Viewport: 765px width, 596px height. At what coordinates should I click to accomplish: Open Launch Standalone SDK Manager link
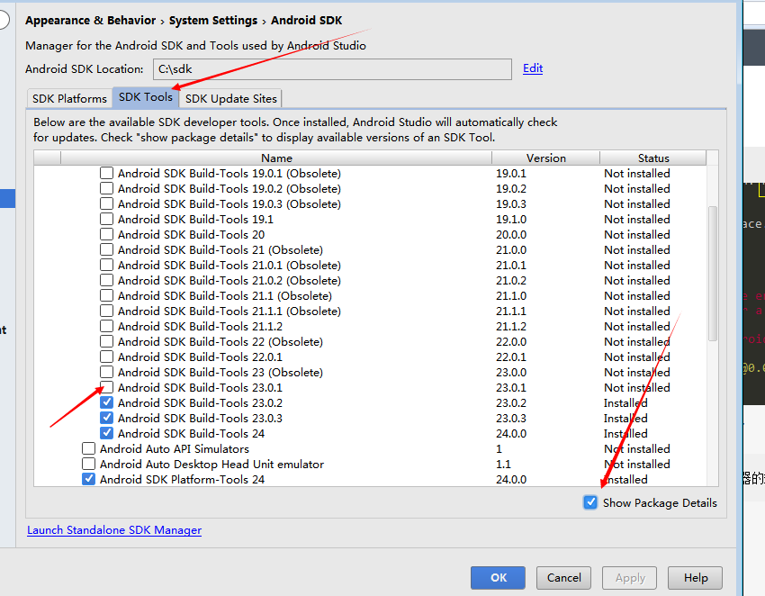[x=114, y=530]
